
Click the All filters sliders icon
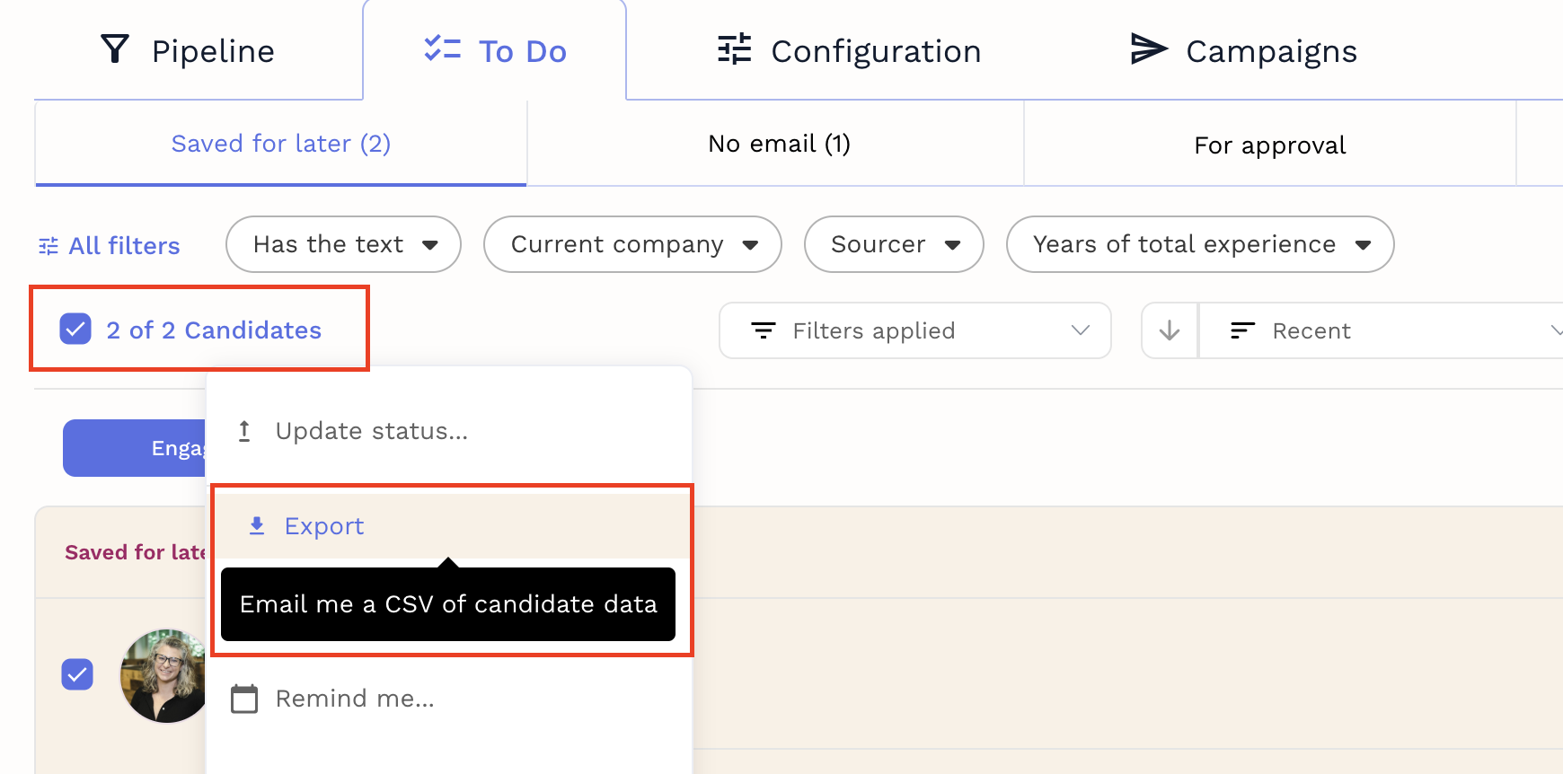tap(49, 246)
